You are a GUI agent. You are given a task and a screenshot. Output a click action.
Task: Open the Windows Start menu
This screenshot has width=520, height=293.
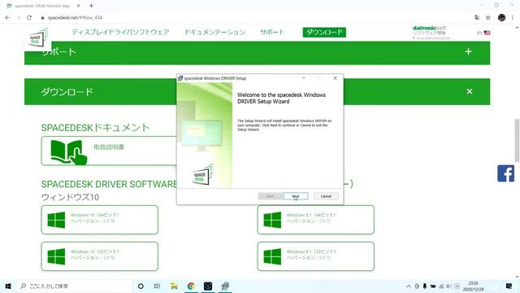[x=8, y=286]
